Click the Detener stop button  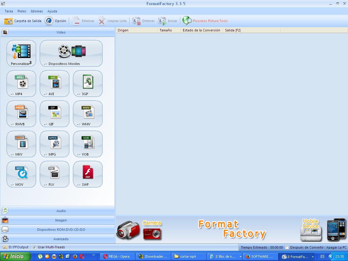(x=143, y=21)
